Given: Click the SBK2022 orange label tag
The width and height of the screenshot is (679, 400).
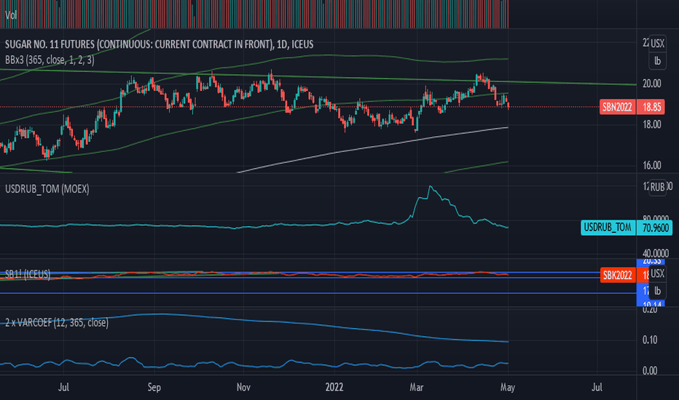Looking at the screenshot, I should 618,276.
